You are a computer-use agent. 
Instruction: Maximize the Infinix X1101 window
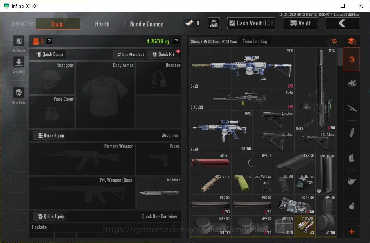(343, 6)
